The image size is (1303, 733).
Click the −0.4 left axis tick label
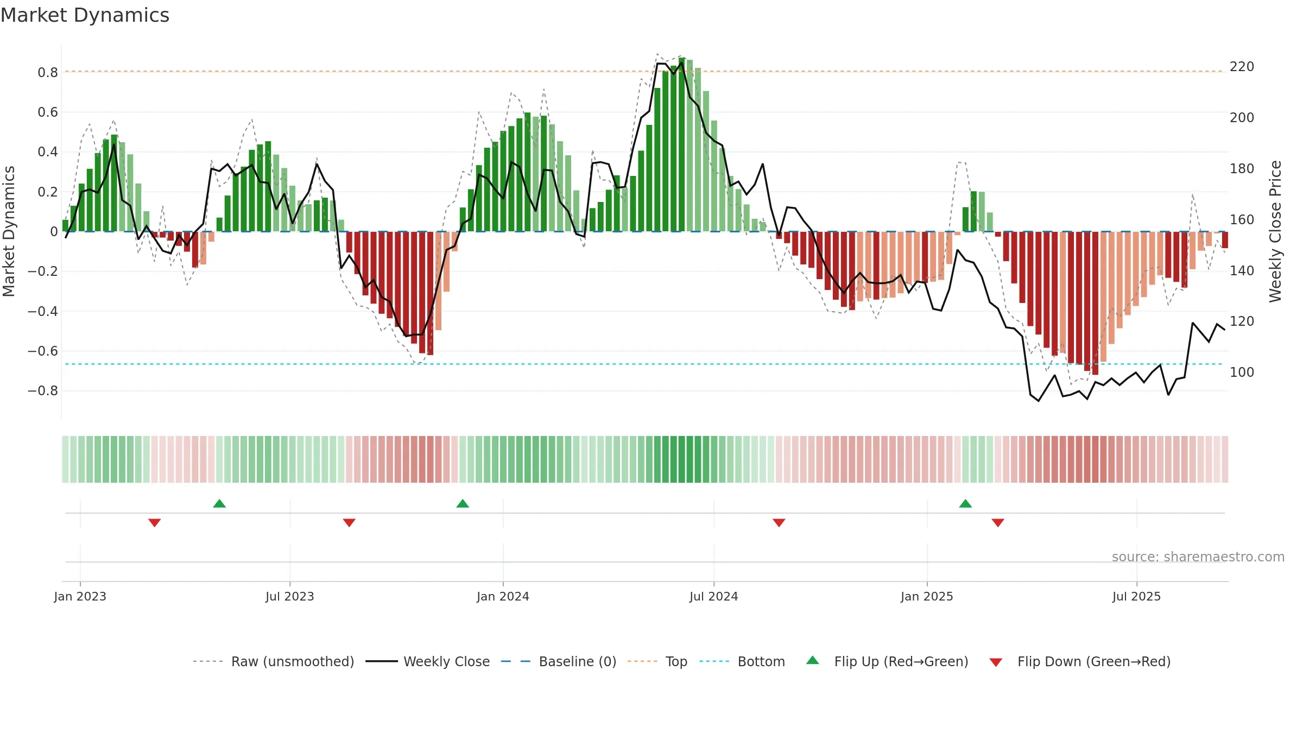[x=43, y=311]
